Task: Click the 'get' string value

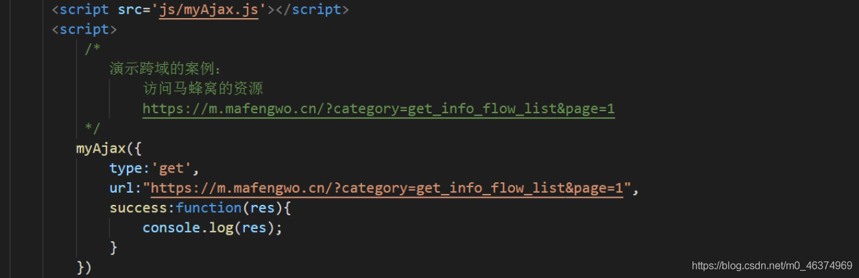Action: [x=171, y=169]
